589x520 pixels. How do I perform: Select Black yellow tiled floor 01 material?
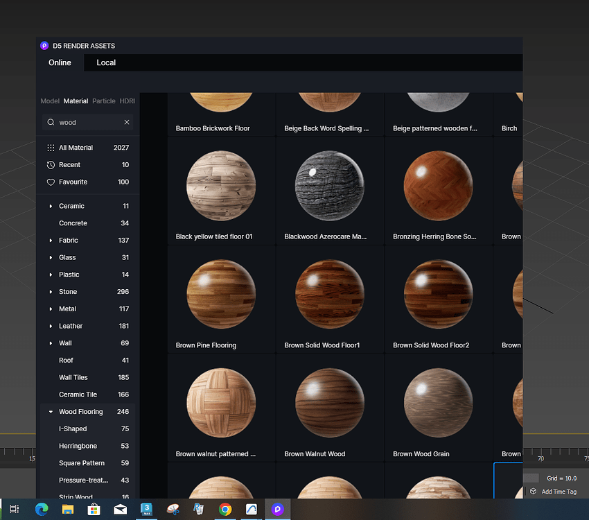(x=221, y=191)
